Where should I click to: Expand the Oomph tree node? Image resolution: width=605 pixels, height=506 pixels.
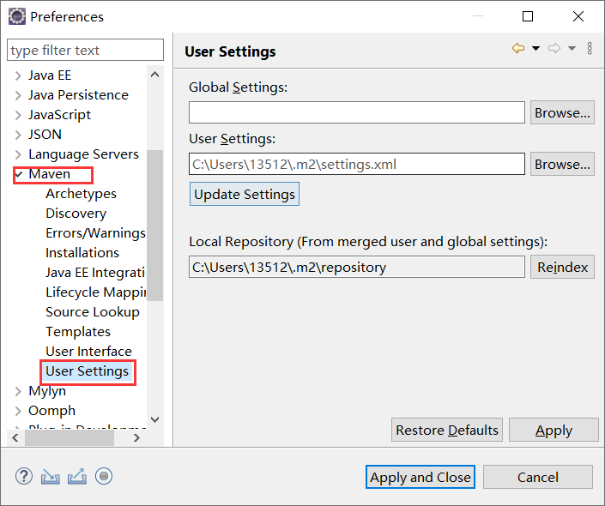tap(18, 411)
